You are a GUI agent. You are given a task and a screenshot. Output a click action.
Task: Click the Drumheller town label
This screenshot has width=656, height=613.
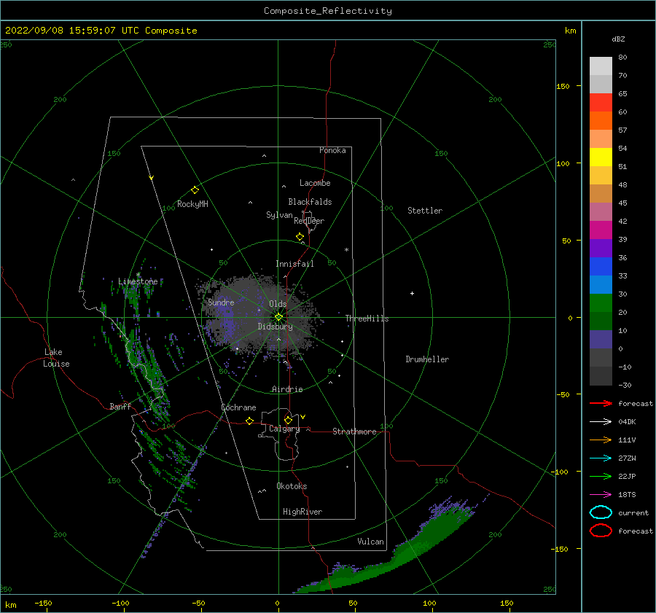tap(427, 359)
